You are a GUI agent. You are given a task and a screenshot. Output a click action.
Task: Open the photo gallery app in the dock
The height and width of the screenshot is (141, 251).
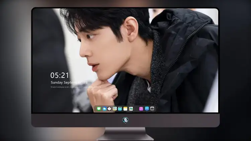coord(131,109)
